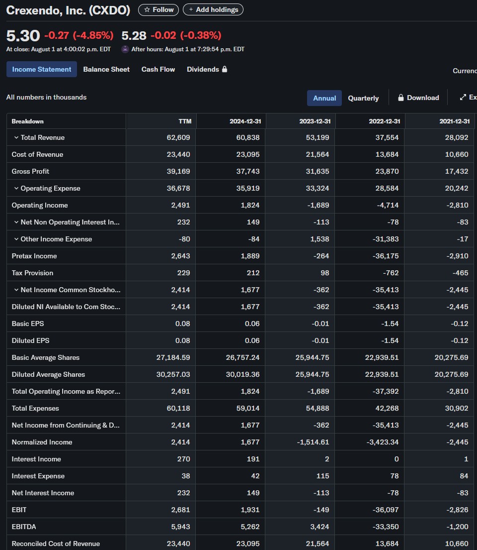Switch to the Balance Sheet tab
This screenshot has height=550, width=477.
click(x=106, y=70)
